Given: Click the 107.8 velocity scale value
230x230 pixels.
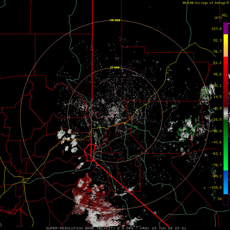Looking at the screenshot, I should pos(216,29).
